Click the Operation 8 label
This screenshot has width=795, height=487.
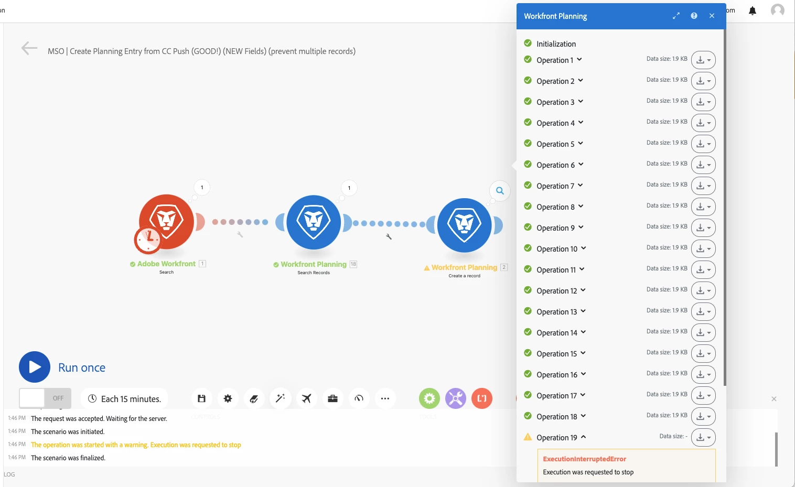coord(555,207)
